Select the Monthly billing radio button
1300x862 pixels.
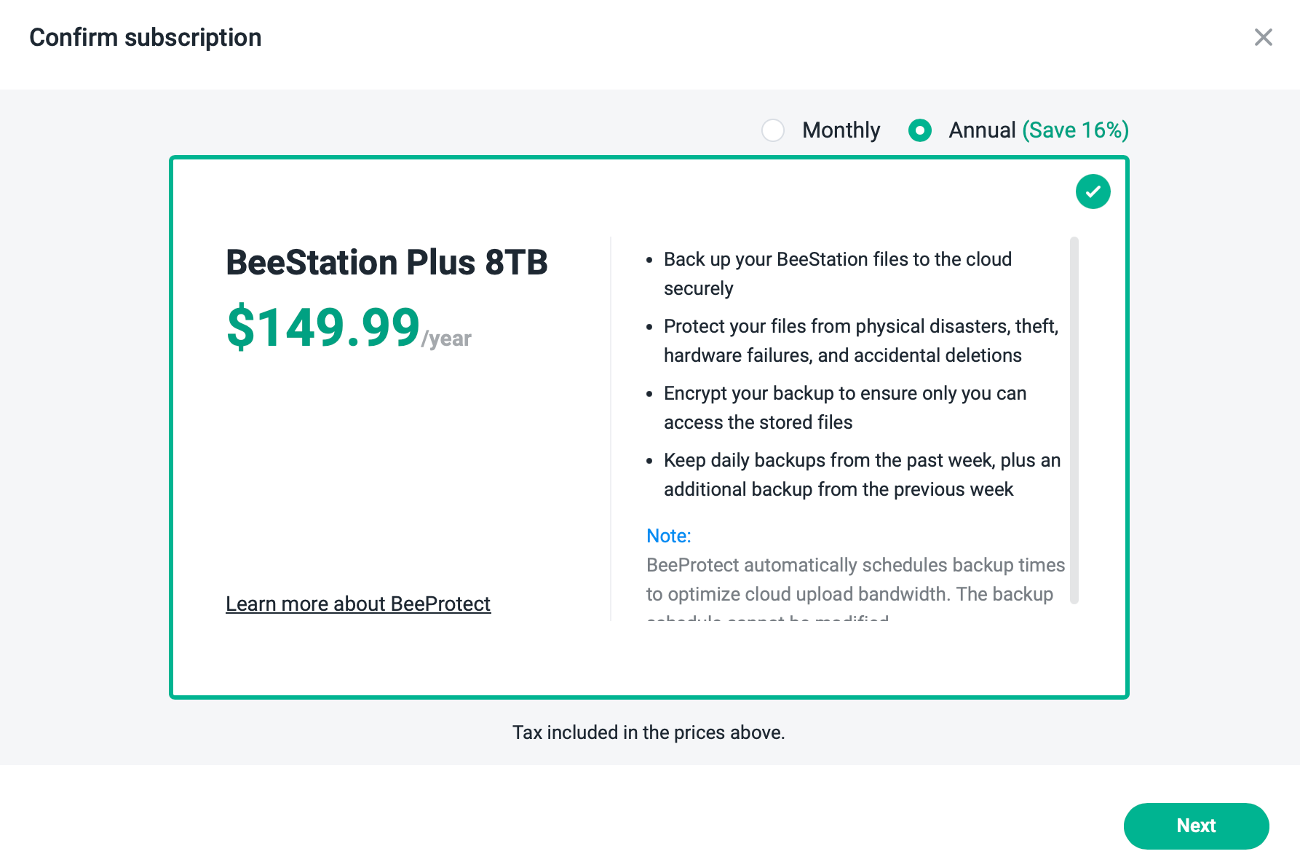772,130
